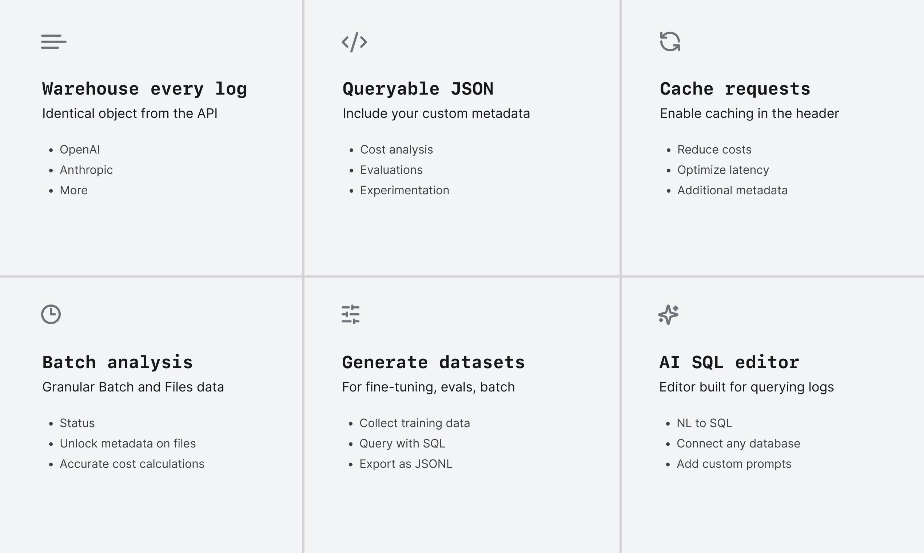Screen dimensions: 924x553
Task: Click the sliders icon above Generate datasets
Action: (x=351, y=314)
